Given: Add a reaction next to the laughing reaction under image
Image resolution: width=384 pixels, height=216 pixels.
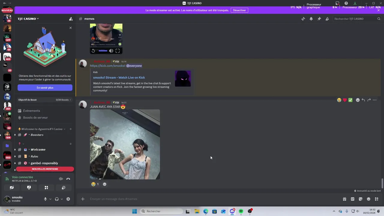Looking at the screenshot, I should pyautogui.click(x=104, y=184).
